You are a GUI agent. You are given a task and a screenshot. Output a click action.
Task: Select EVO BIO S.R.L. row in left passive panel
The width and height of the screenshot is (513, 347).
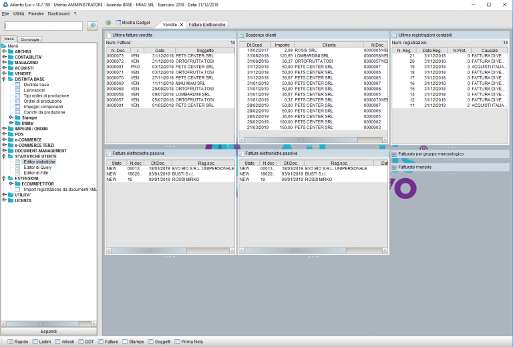point(170,168)
